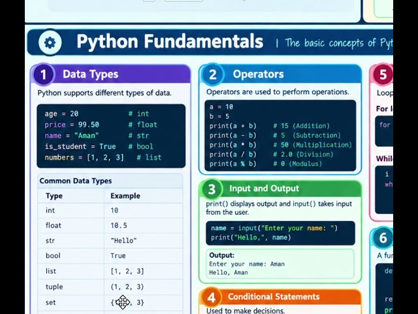Click the 'print(a - b)' Subtraction line
418x314 pixels.
point(275,135)
